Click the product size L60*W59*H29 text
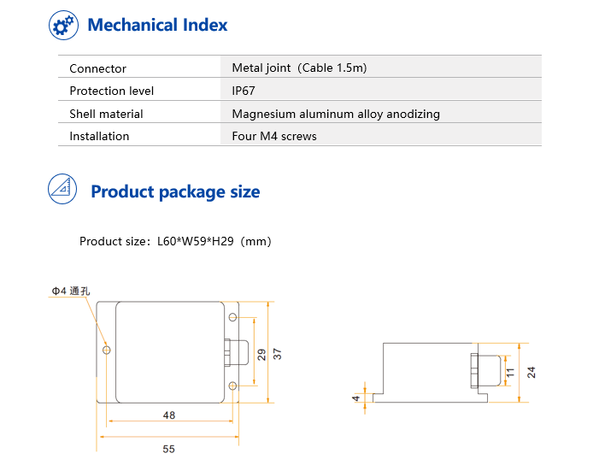This screenshot has width=593, height=471. click(175, 242)
